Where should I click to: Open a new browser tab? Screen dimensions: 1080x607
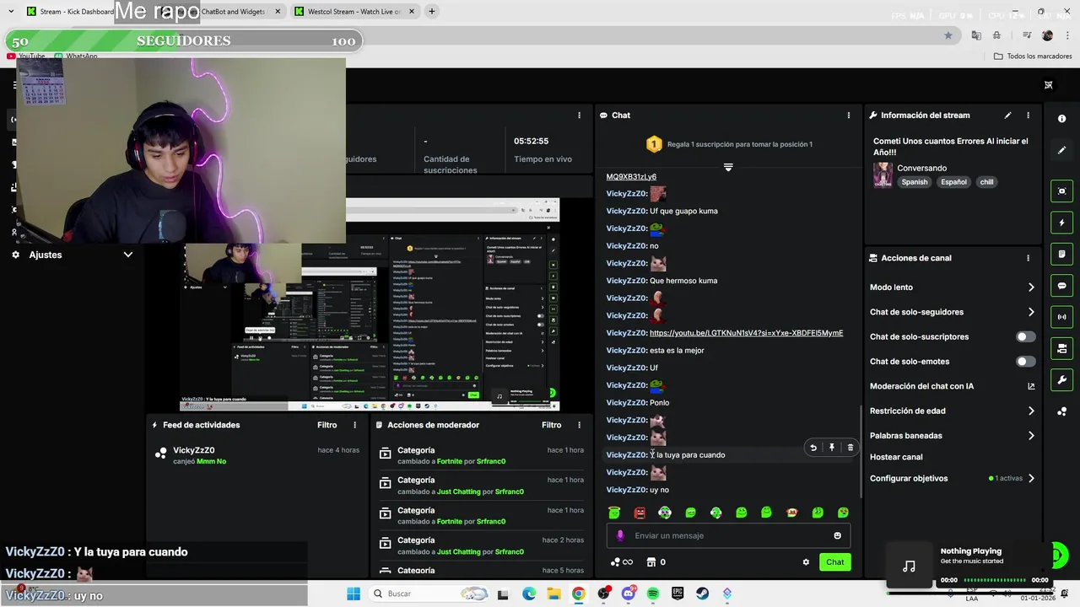point(431,12)
